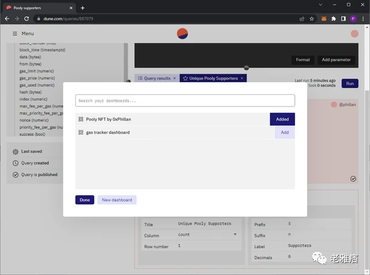Add query to gas tracker dashboard
Image resolution: width=370 pixels, height=275 pixels.
285,133
